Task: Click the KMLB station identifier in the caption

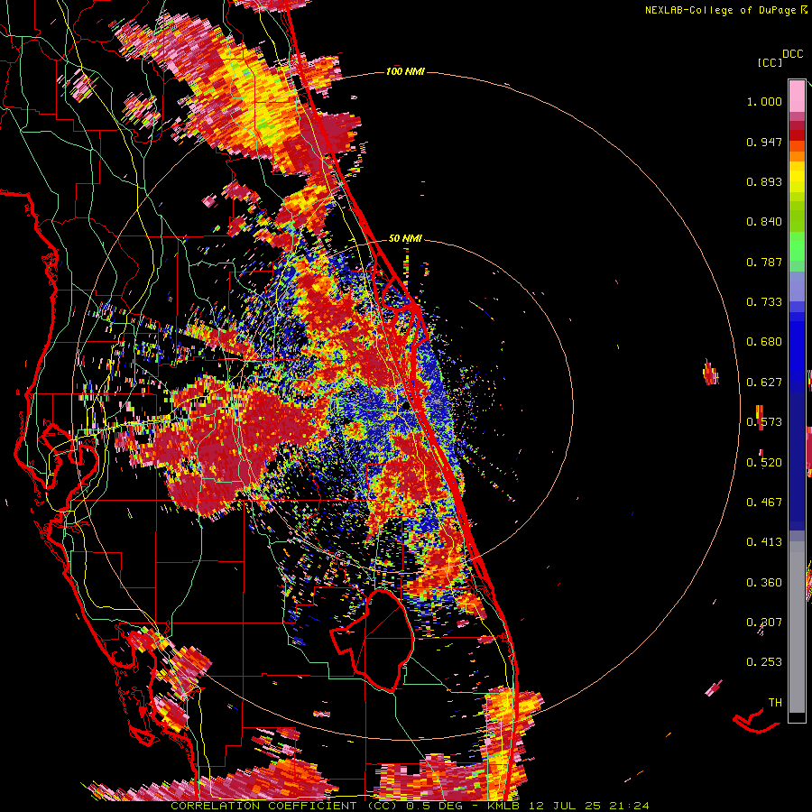Action: 505,806
